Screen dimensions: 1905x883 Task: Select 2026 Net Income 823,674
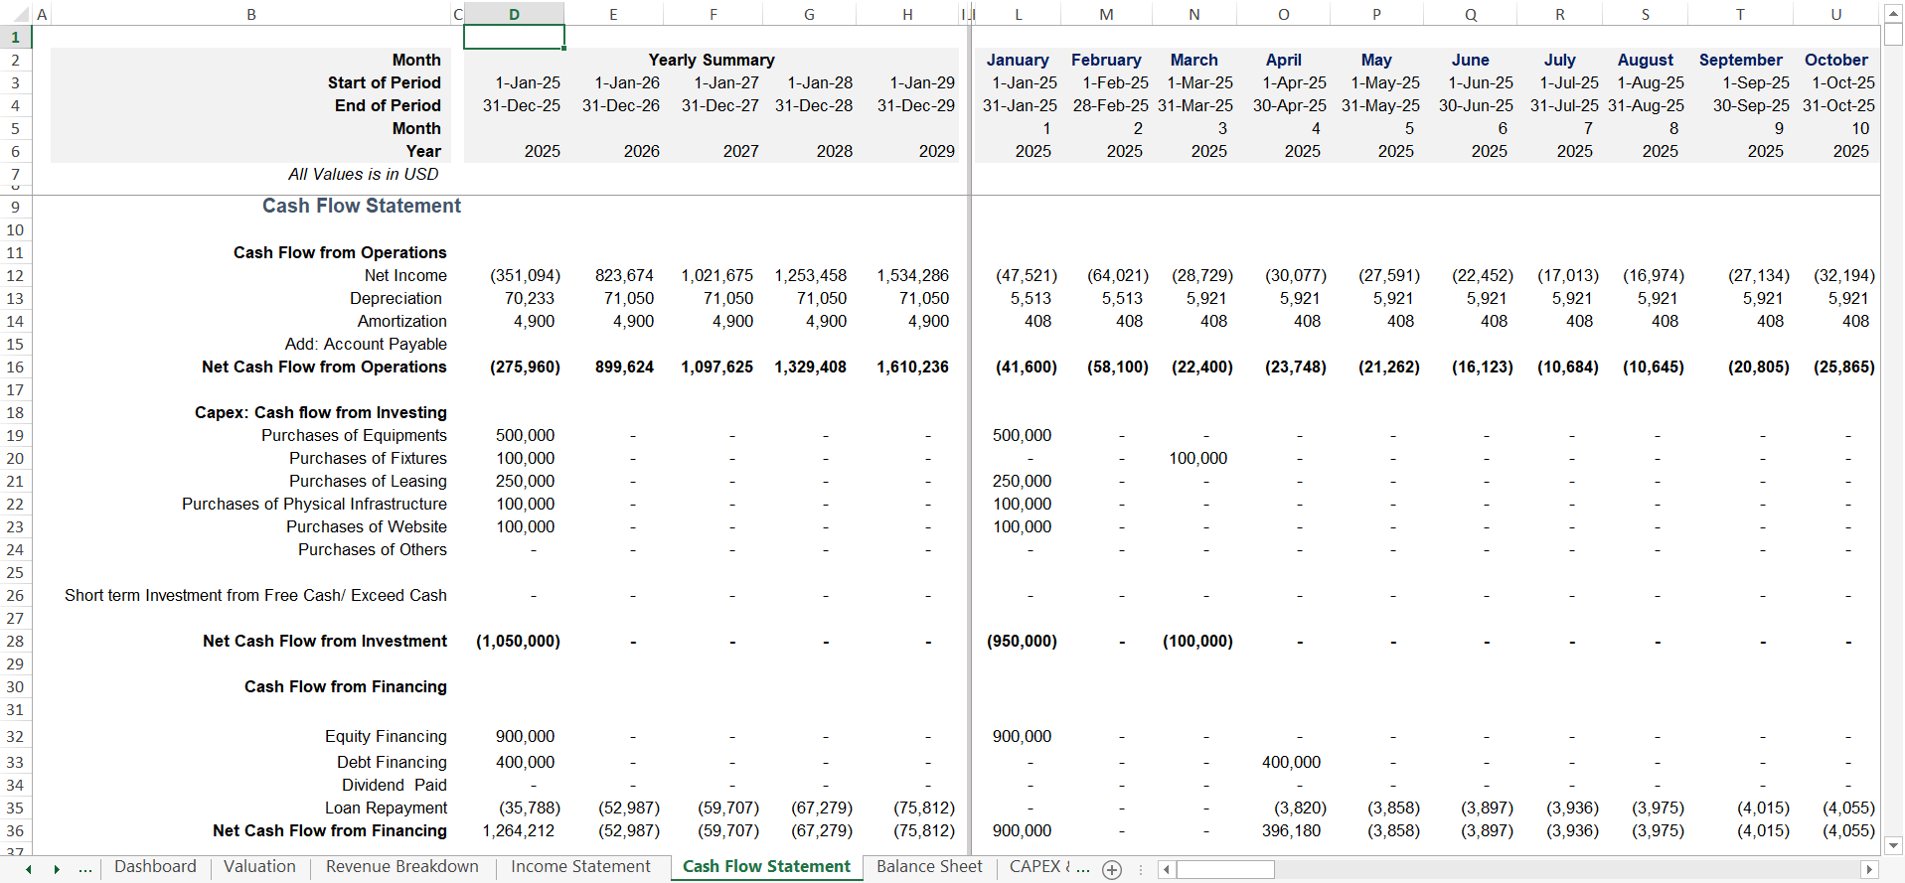pos(624,275)
